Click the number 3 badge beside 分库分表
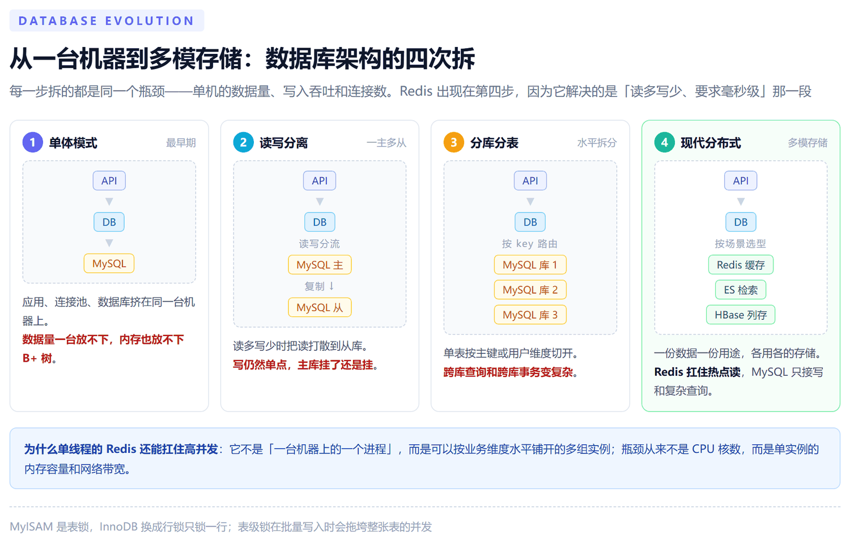 tap(453, 142)
